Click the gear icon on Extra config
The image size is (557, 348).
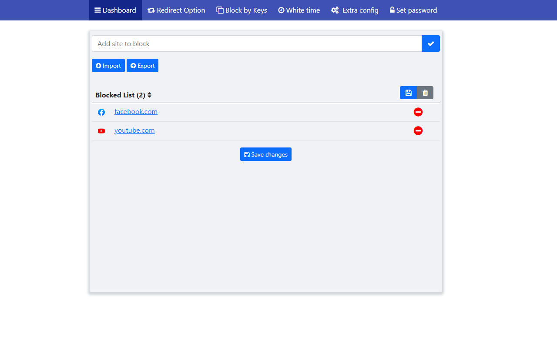pos(335,10)
